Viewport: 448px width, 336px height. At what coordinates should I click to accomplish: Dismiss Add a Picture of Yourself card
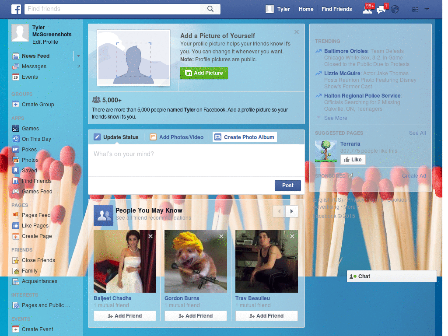[297, 32]
